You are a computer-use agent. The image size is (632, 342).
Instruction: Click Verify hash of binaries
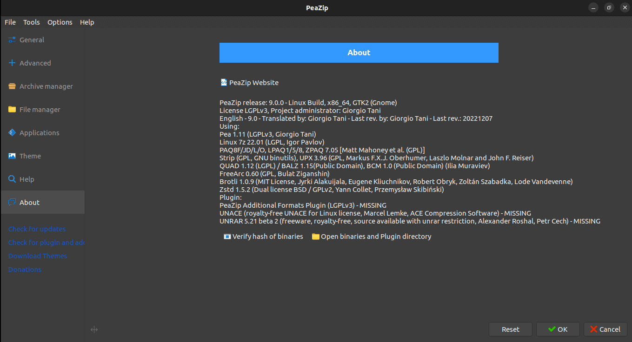[263, 237]
